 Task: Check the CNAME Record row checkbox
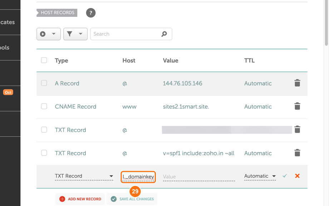44,106
